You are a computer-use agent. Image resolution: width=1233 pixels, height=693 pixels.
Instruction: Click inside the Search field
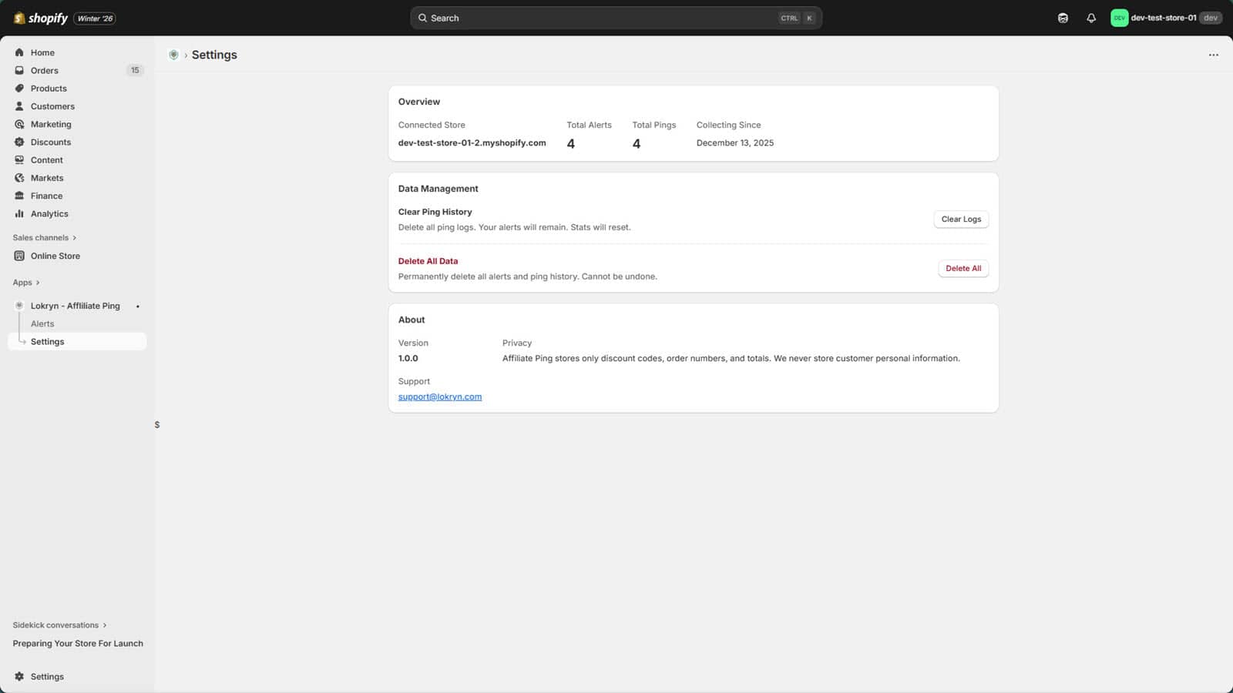[615, 17]
